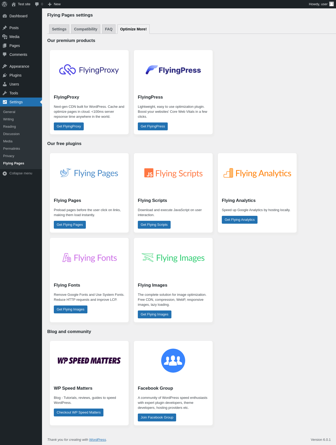Click the Facebook Group people icon
This screenshot has width=336, height=445.
(x=173, y=361)
